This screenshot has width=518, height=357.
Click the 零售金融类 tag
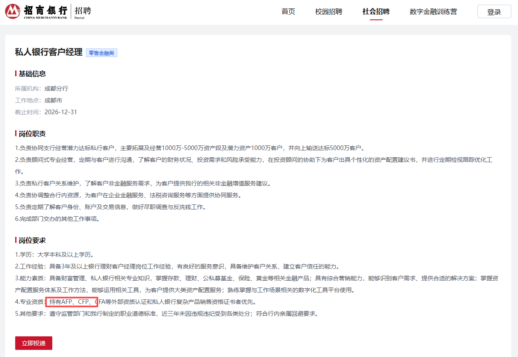tap(102, 53)
